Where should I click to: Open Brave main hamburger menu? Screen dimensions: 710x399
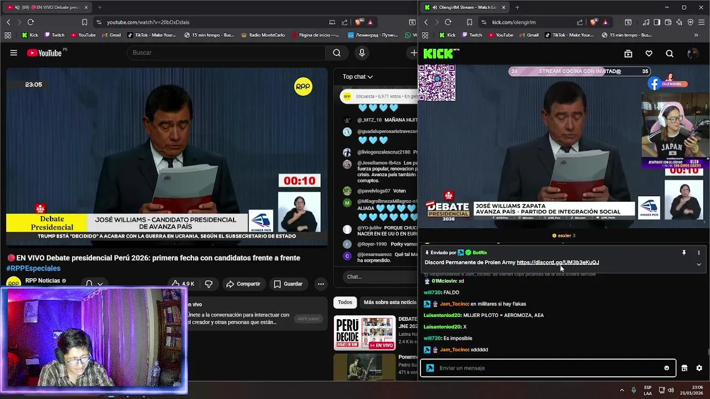tap(702, 22)
